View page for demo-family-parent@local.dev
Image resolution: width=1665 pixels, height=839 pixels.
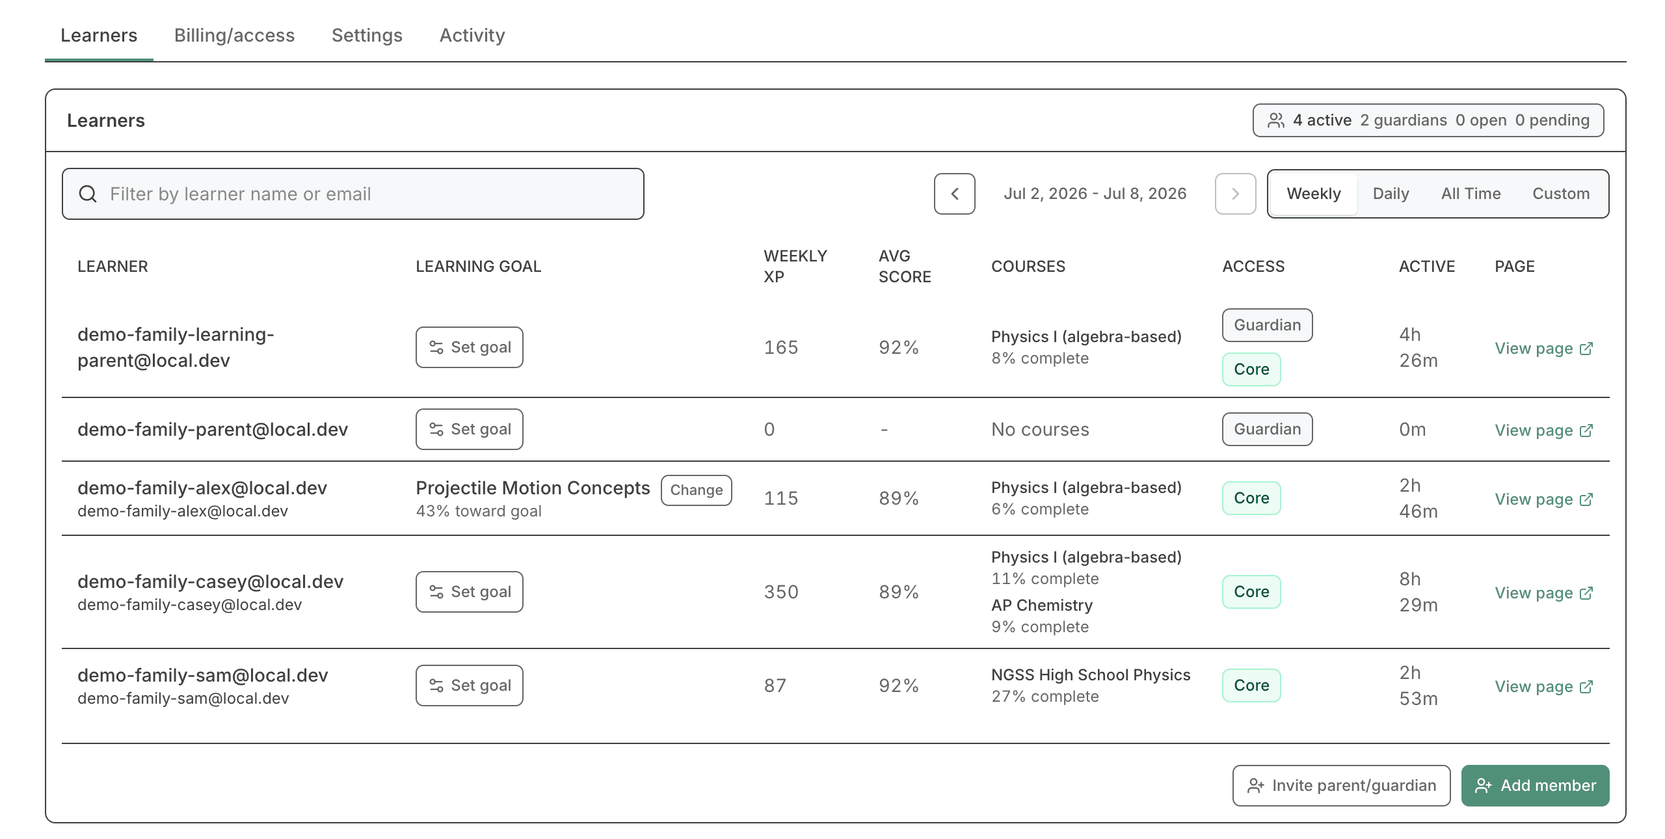(1543, 431)
